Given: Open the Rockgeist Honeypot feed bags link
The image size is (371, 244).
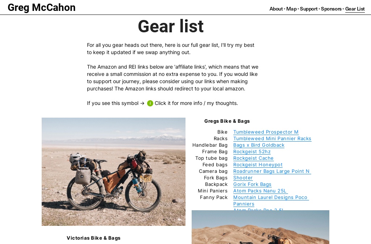Looking at the screenshot, I should pyautogui.click(x=258, y=164).
